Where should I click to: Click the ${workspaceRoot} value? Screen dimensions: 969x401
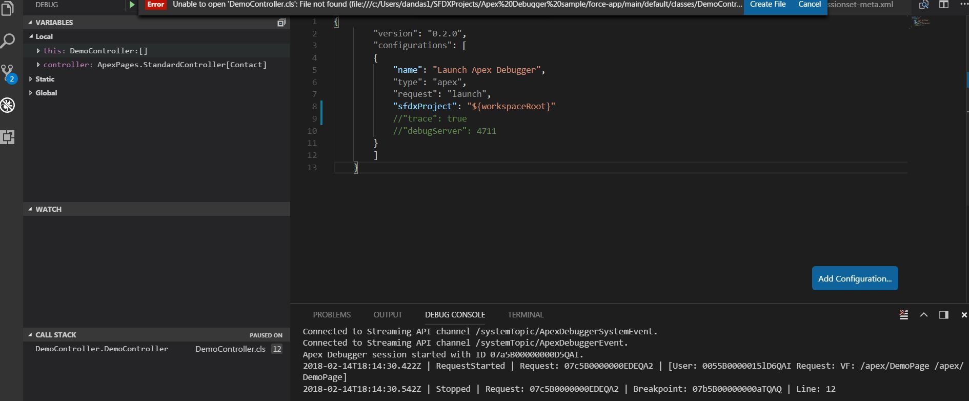tap(511, 106)
